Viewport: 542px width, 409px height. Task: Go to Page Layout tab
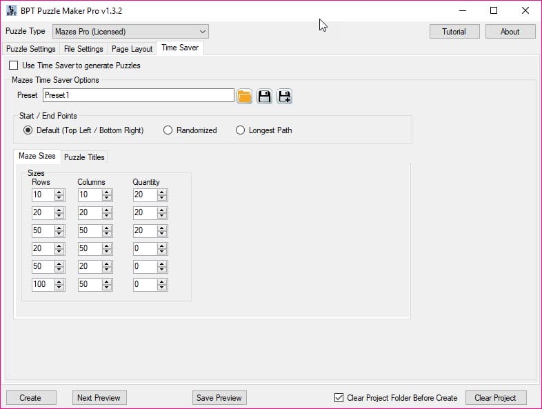[x=132, y=49]
